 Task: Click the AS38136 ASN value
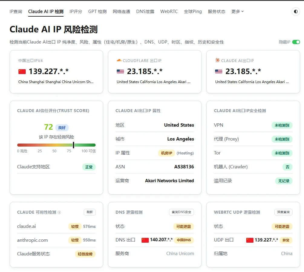pyautogui.click(x=184, y=167)
